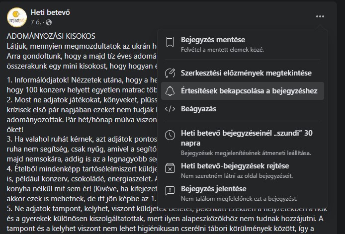Screen dimensions: 345x234
Task: Click the globe public visibility icon
Action: tap(49, 22)
